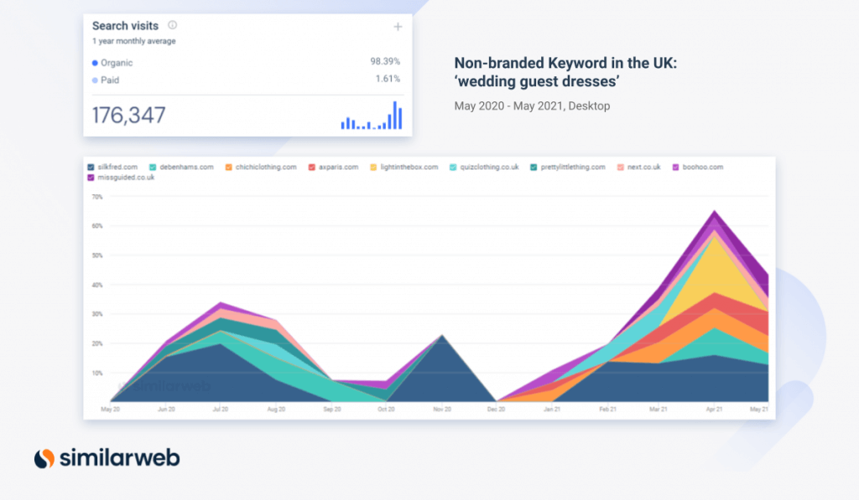
Task: Select the Jan 21 axis label
Action: pos(552,410)
